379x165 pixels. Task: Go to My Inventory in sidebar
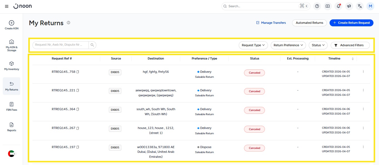12,66
